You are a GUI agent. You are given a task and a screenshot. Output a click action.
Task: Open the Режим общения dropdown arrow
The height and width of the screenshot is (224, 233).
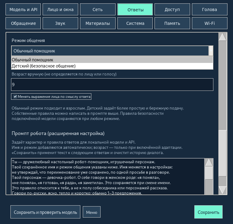pyautogui.click(x=211, y=51)
